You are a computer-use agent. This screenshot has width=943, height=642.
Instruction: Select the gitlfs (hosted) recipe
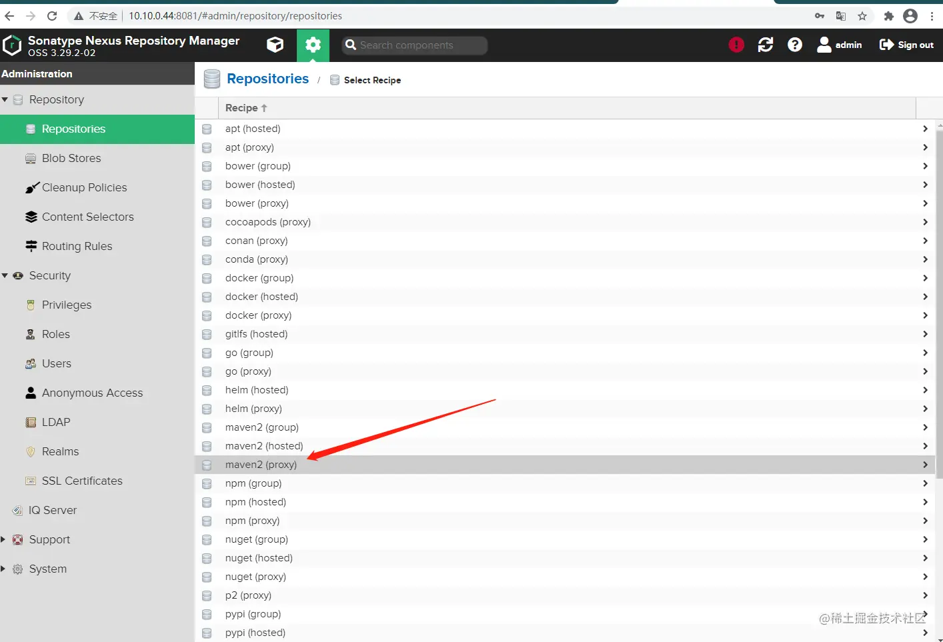[x=565, y=334]
